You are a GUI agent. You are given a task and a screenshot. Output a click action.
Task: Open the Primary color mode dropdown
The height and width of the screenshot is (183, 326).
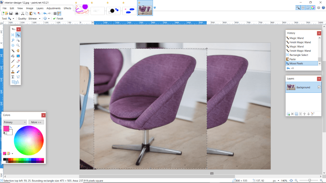15,122
